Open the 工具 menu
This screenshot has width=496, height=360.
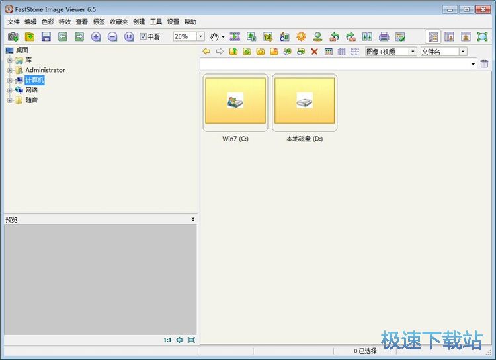(156, 22)
